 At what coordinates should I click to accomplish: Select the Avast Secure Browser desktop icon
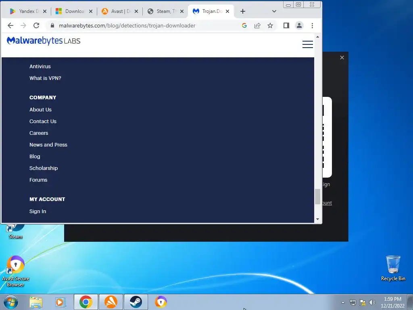point(16,272)
